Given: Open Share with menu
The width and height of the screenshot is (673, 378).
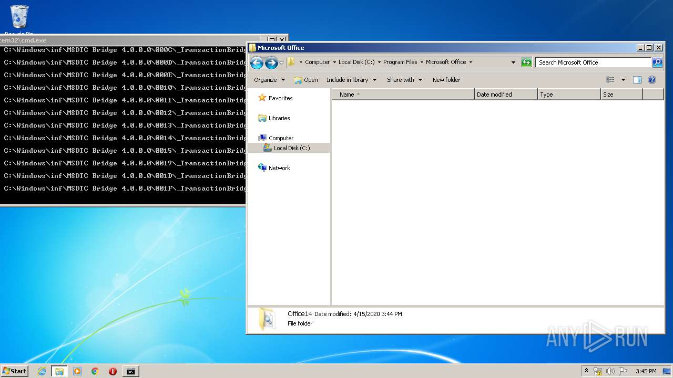Looking at the screenshot, I should [404, 80].
